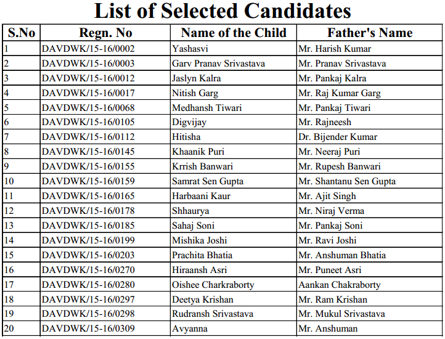
Task: Select Dr. Bijender Kumar cell
Action: [337, 137]
